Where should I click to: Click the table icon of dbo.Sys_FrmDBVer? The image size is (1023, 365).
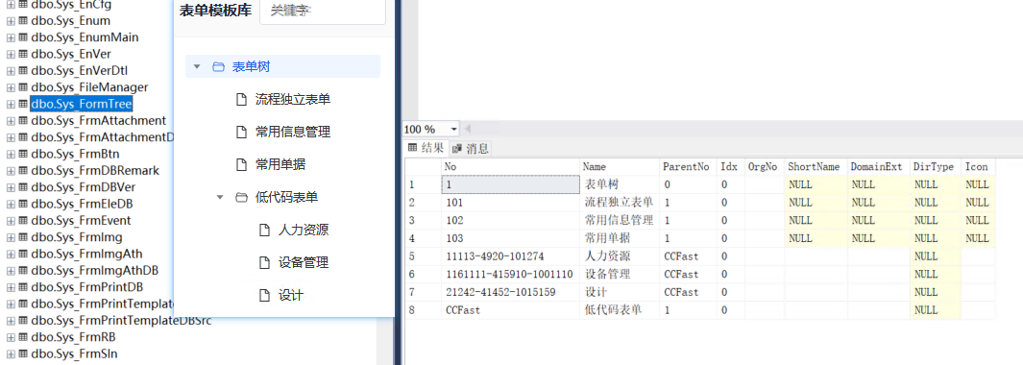coord(23,187)
